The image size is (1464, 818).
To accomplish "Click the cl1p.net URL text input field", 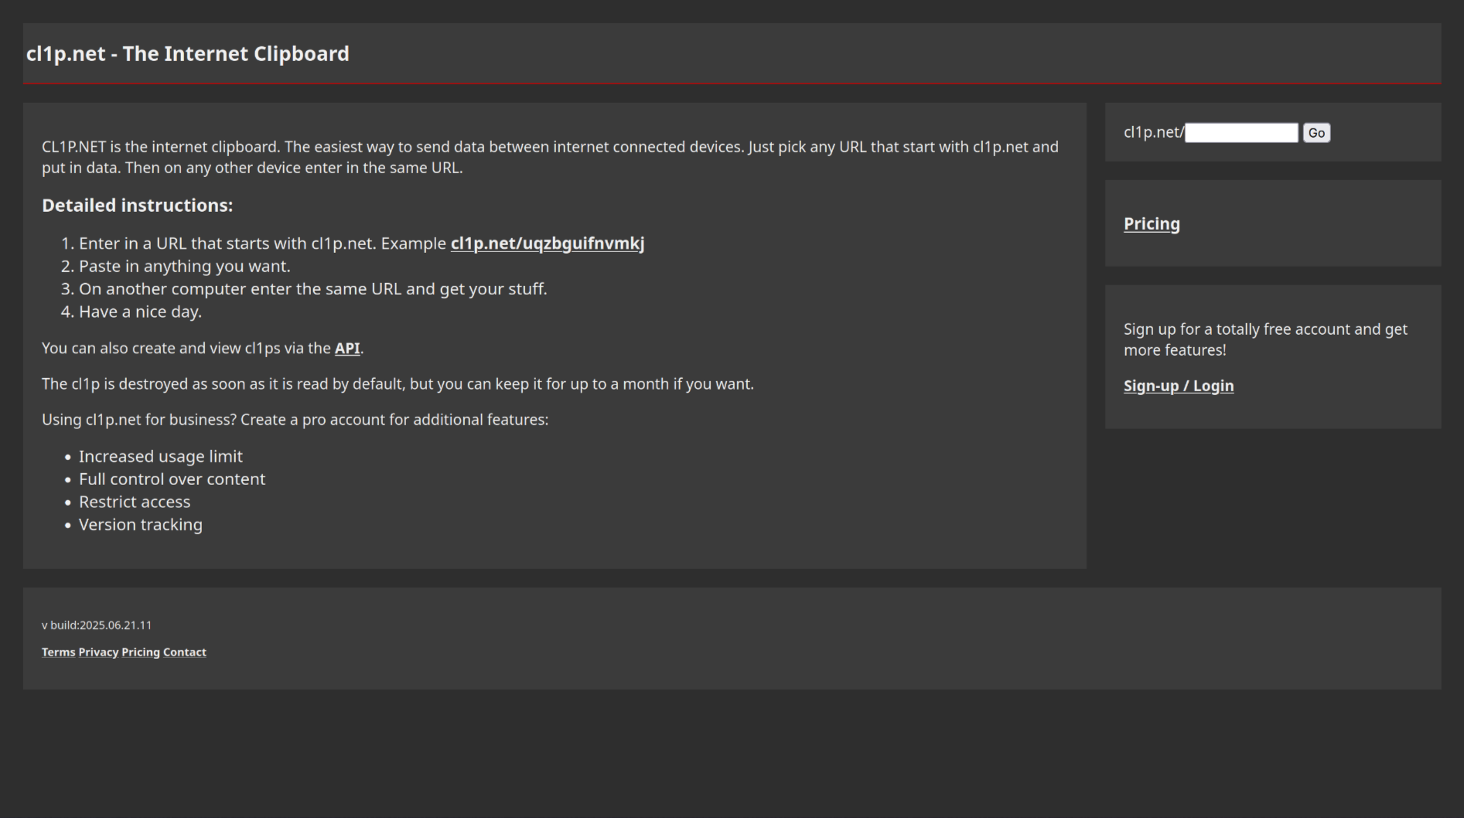I will click(x=1240, y=133).
